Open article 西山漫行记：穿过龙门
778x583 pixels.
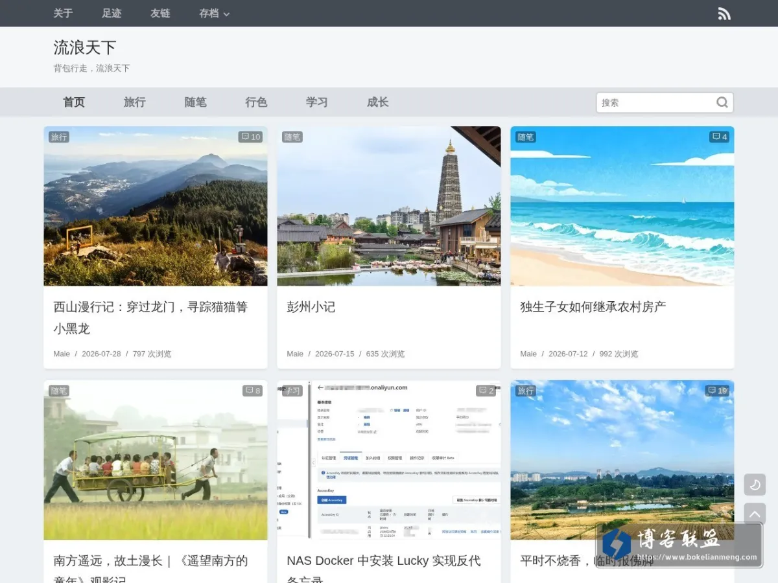coord(150,317)
